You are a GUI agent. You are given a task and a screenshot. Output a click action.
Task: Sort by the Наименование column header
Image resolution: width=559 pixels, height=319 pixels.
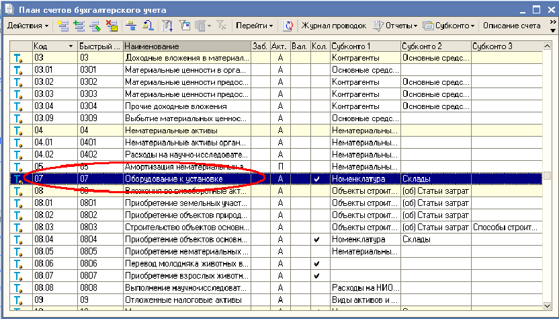click(185, 46)
